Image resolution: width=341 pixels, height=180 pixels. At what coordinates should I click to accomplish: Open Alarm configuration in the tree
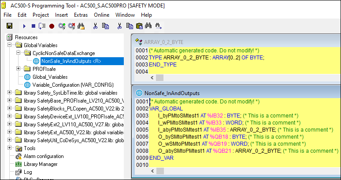pos(42,156)
